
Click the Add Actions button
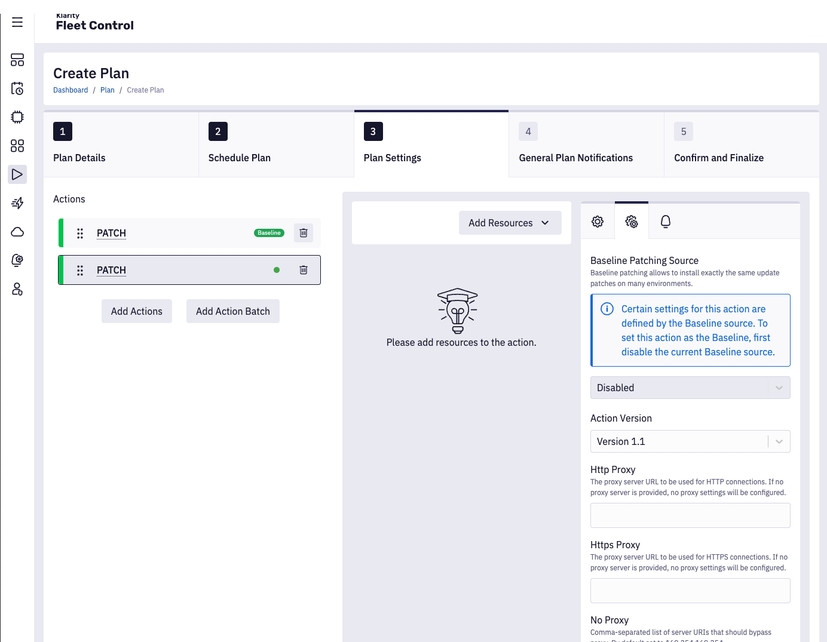(x=137, y=311)
